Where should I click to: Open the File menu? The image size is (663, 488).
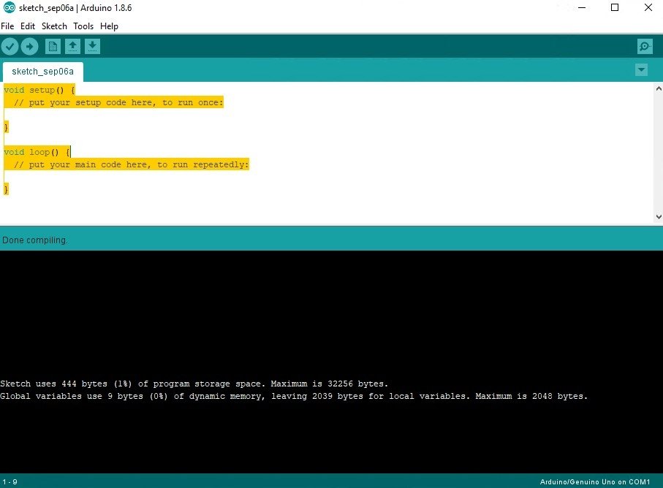tap(7, 26)
